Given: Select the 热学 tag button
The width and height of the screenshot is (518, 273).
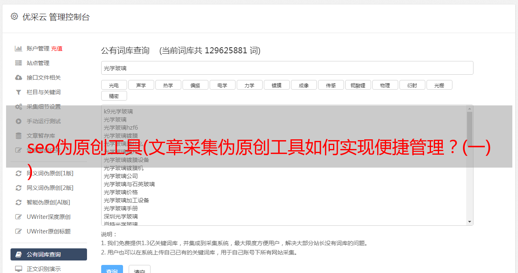Looking at the screenshot, I should (x=168, y=85).
